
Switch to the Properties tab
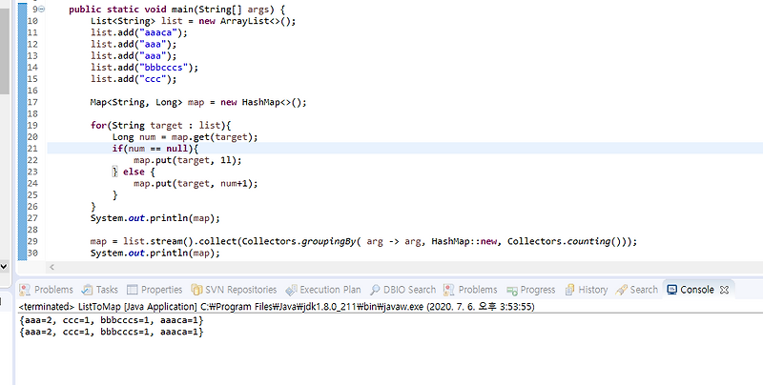(x=155, y=290)
